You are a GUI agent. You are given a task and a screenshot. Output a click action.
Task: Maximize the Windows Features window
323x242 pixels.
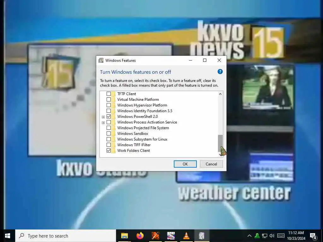pos(205,60)
